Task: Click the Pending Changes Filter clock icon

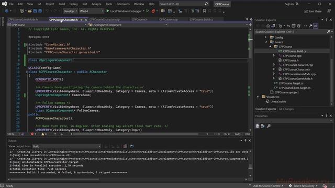Action: click(x=281, y=26)
